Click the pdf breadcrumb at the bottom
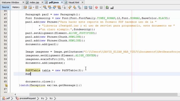 [x=8, y=98]
